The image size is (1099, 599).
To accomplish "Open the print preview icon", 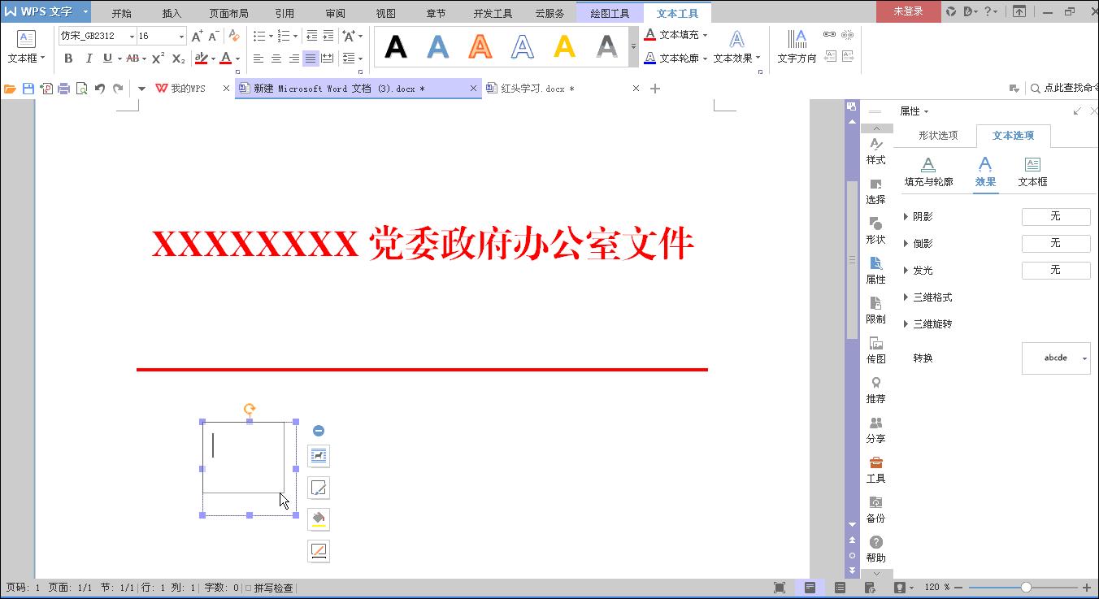I will (x=81, y=88).
